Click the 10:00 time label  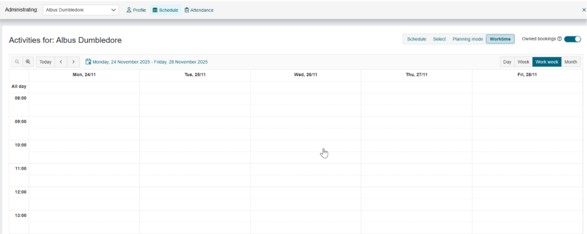tap(21, 145)
